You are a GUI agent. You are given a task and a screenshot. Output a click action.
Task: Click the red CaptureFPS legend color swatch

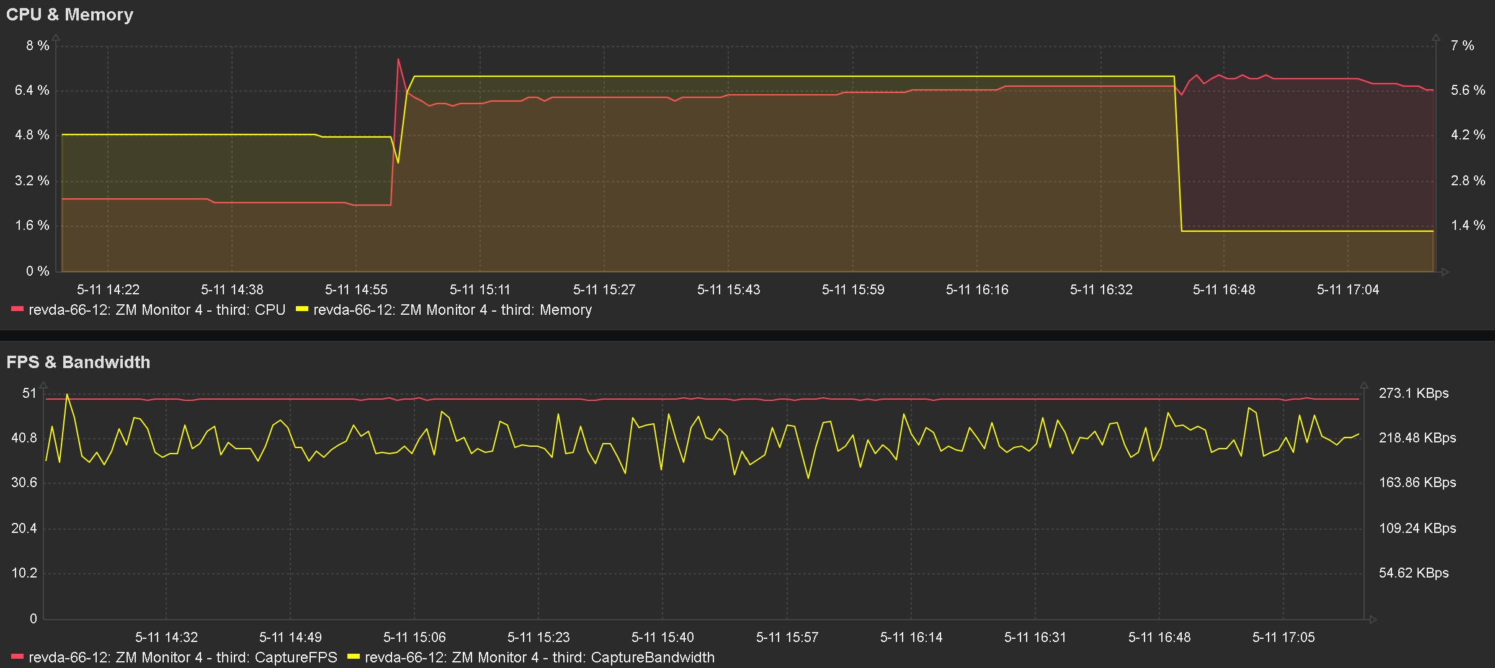pos(17,656)
